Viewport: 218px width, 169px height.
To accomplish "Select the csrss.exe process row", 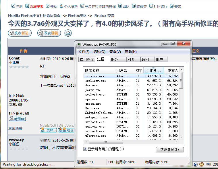I will [x=131, y=104].
